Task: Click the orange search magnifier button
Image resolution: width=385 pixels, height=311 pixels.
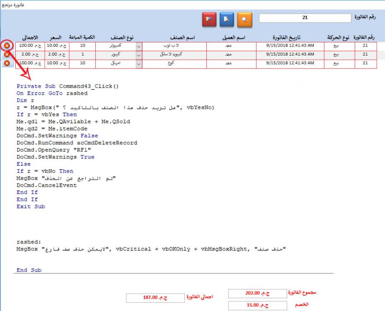Action: pos(244,19)
